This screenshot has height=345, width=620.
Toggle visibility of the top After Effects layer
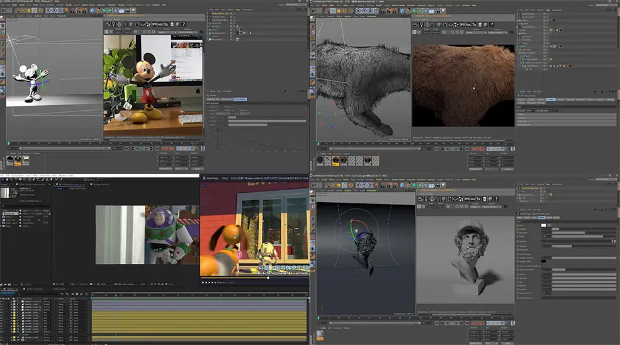pos(2,302)
